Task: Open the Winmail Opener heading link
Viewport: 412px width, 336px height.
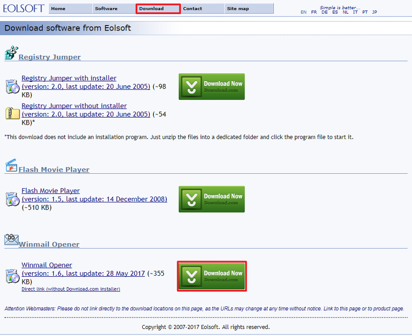Action: point(49,244)
